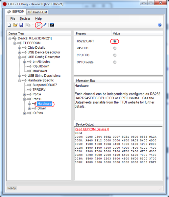Select Port B tree item
The width and height of the screenshot is (169, 197).
point(37,99)
